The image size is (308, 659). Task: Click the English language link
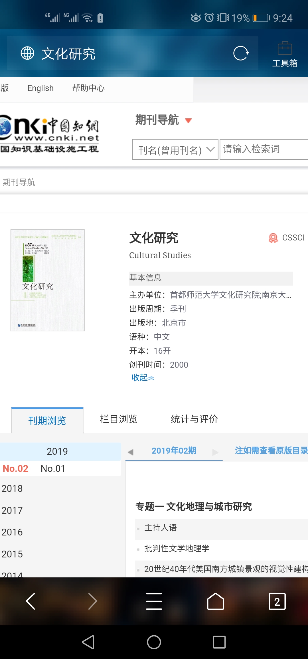click(40, 88)
